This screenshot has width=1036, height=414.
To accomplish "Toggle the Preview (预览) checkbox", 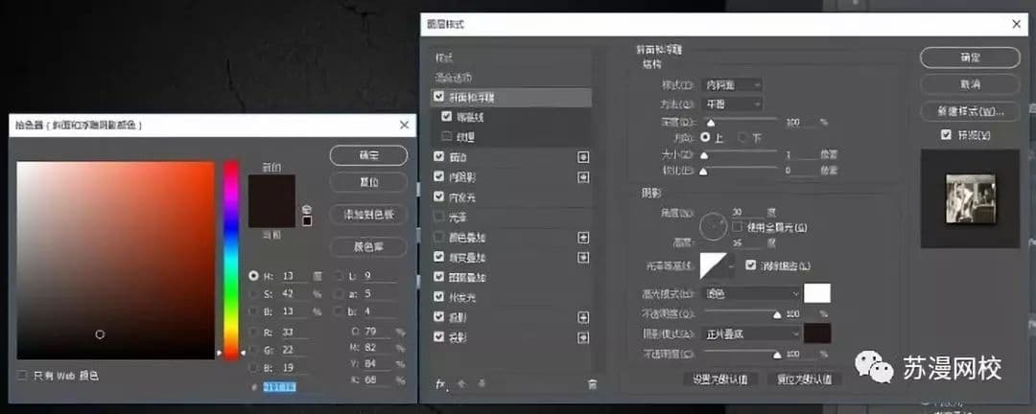I will [x=946, y=135].
